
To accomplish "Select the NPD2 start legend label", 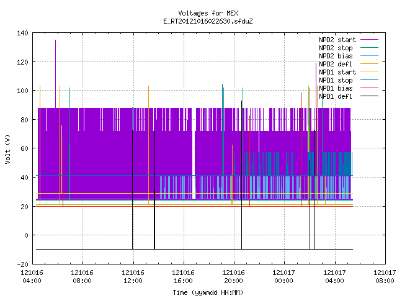I will 337,40.
